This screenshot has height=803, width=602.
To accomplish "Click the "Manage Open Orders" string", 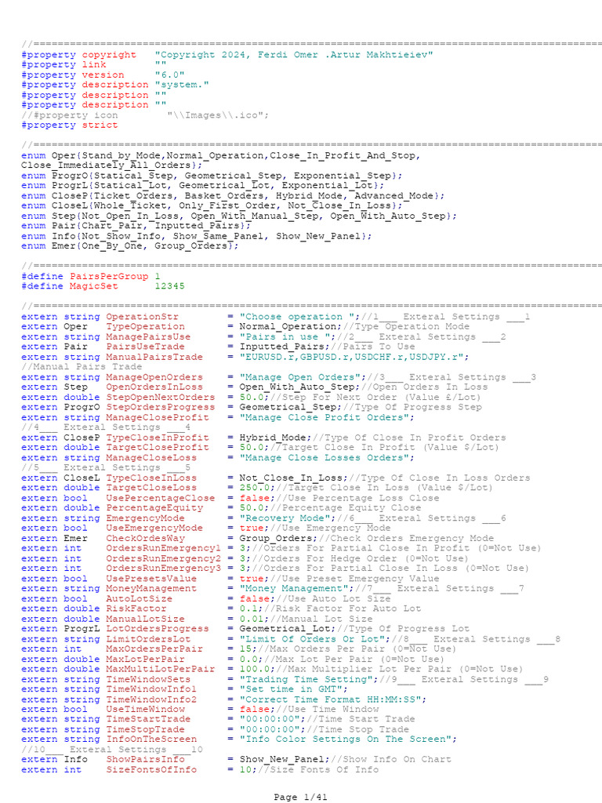I will 299,377.
